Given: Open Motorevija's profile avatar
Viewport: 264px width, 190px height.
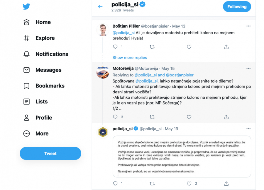Looking at the screenshot, I should point(103,72).
